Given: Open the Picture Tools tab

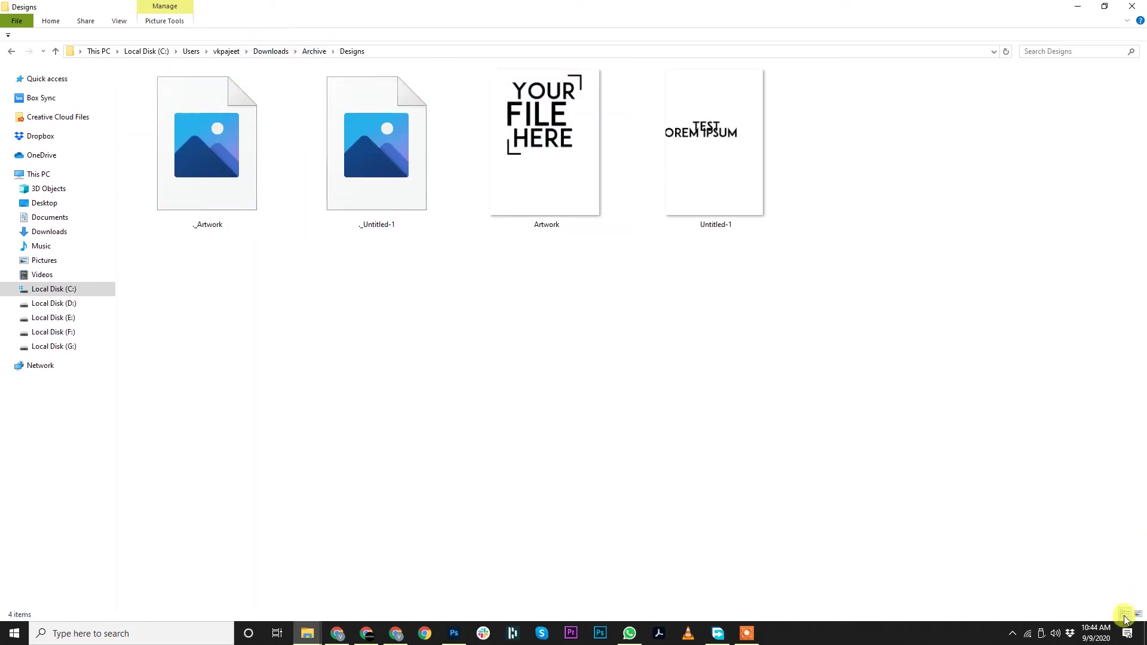Looking at the screenshot, I should (x=164, y=21).
